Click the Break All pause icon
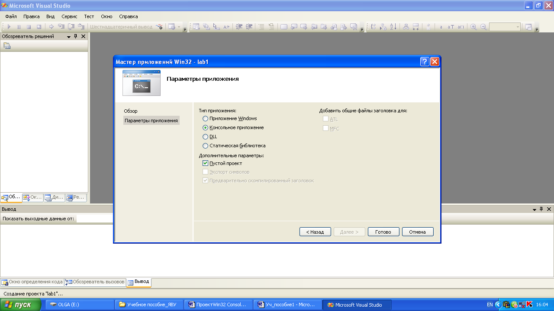 [x=19, y=27]
